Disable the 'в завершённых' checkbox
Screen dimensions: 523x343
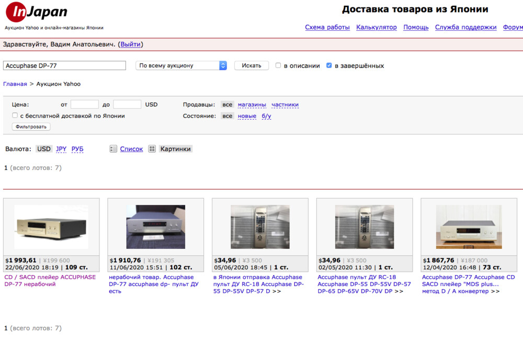click(329, 65)
